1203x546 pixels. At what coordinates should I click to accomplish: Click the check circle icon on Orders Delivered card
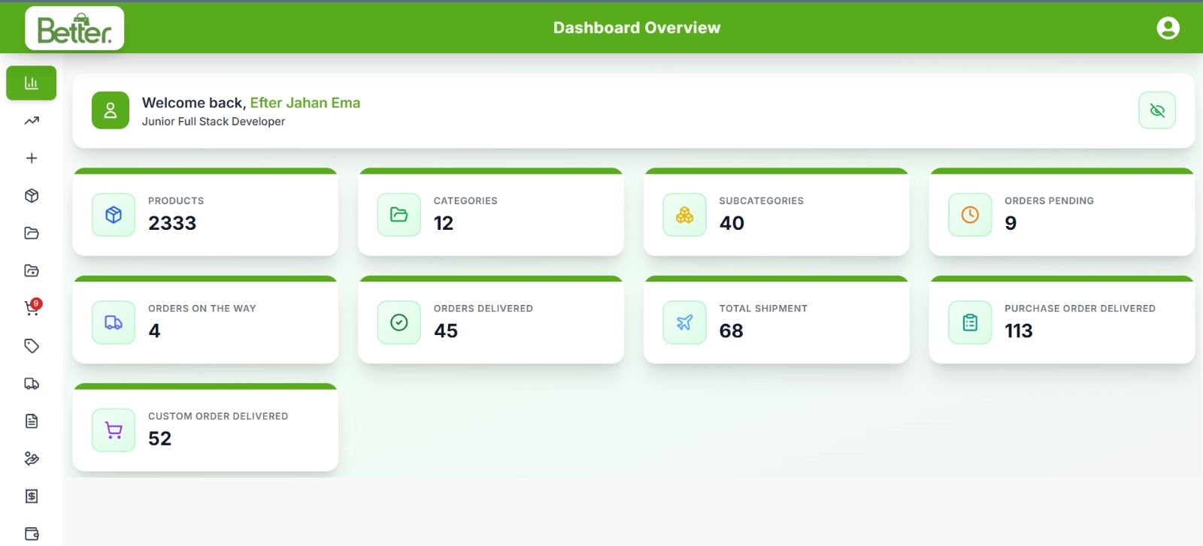pyautogui.click(x=399, y=322)
